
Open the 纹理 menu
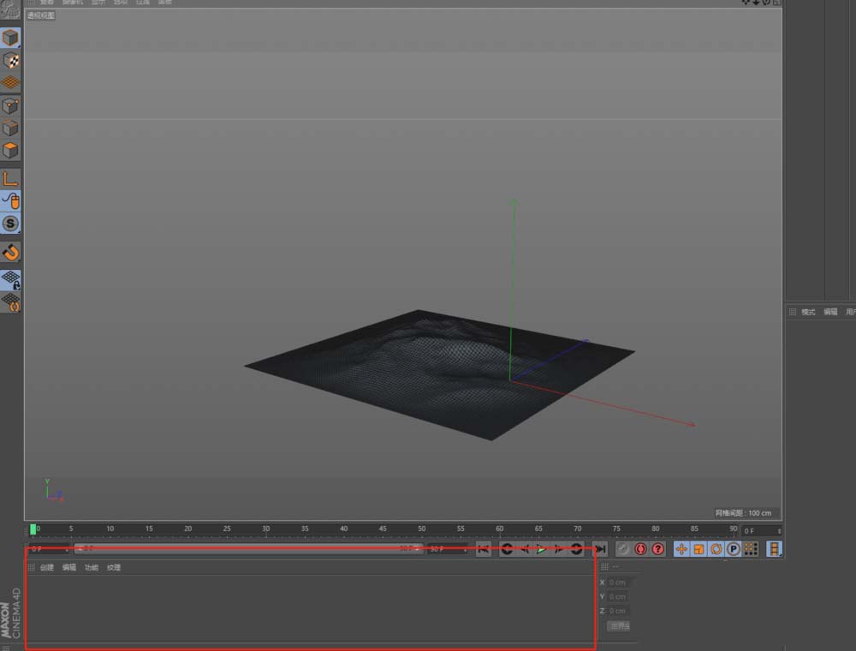114,567
